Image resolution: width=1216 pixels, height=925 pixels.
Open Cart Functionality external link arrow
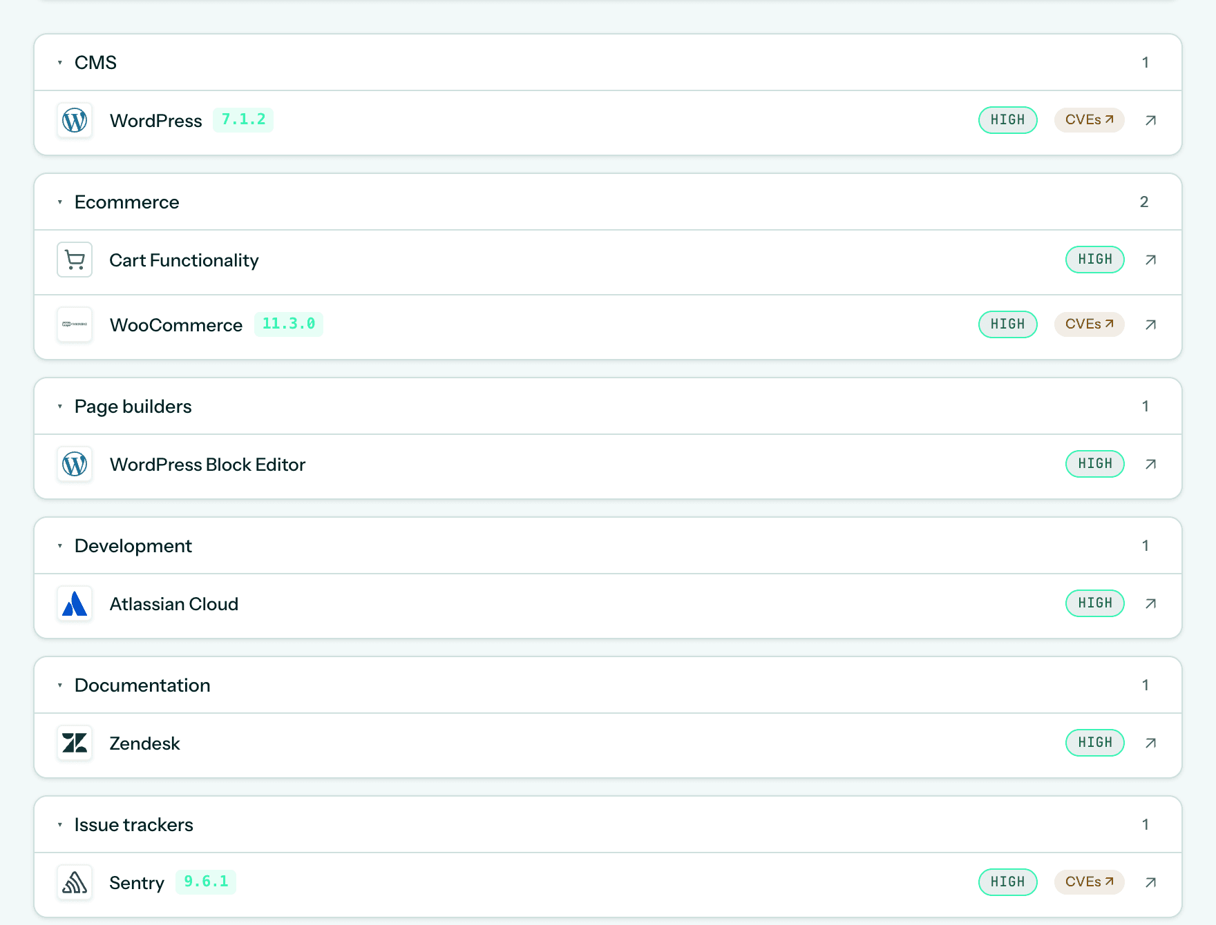tap(1150, 260)
